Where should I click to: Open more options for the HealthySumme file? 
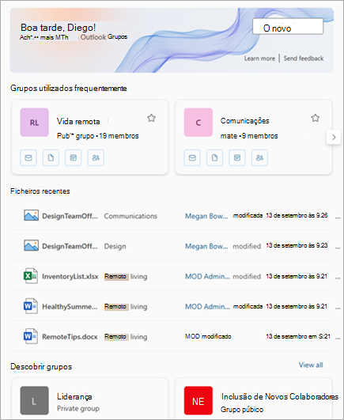point(338,308)
